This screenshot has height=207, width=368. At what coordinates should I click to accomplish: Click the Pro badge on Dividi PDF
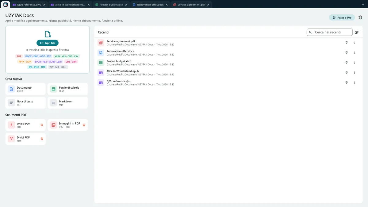42,139
